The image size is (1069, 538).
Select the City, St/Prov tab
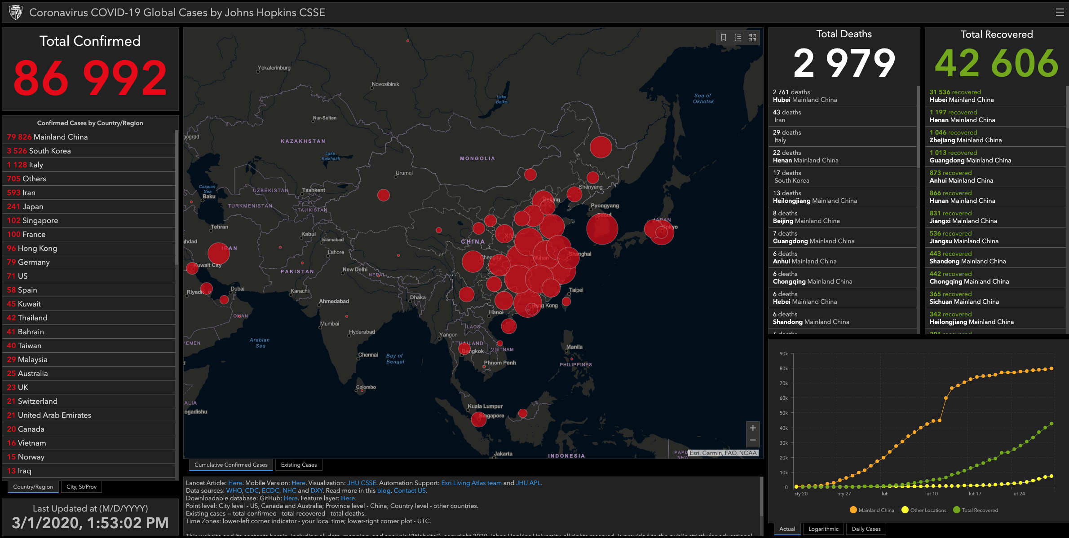pyautogui.click(x=81, y=487)
